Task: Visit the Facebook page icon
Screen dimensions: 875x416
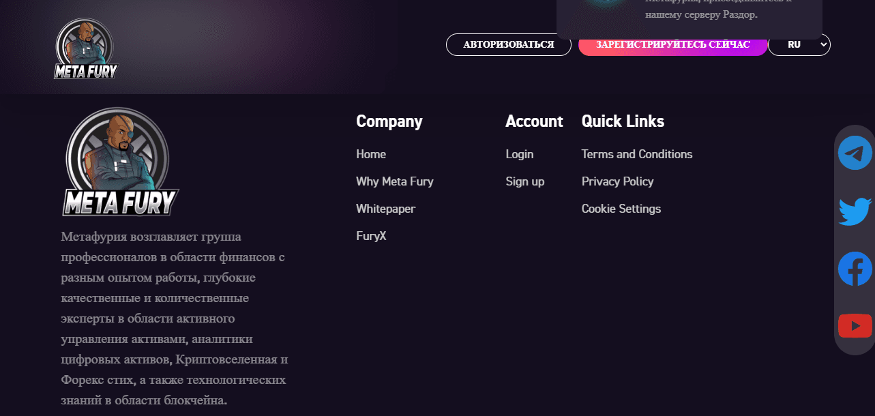Action: 855,269
